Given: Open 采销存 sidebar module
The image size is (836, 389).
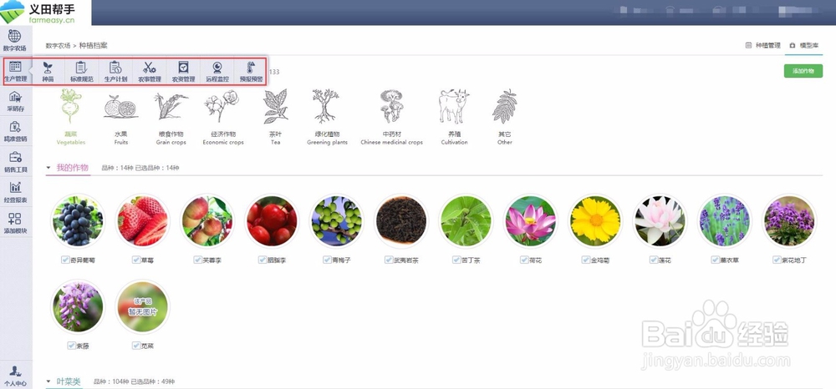Looking at the screenshot, I should point(15,101).
